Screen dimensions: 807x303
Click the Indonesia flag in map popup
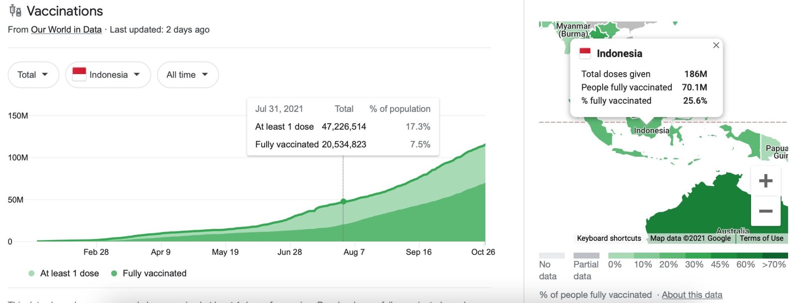pyautogui.click(x=585, y=53)
